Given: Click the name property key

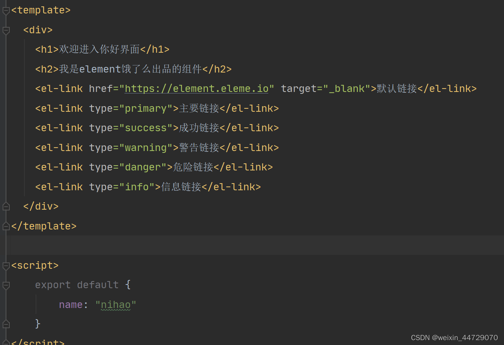Looking at the screenshot, I should point(71,305).
